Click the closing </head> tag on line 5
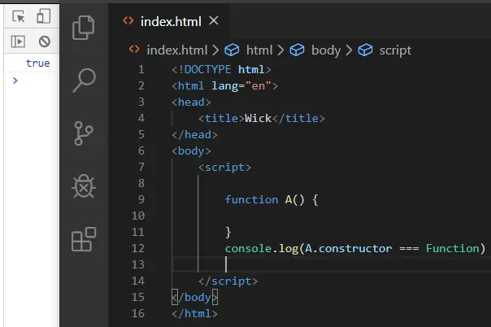The width and height of the screenshot is (491, 327). tap(194, 134)
